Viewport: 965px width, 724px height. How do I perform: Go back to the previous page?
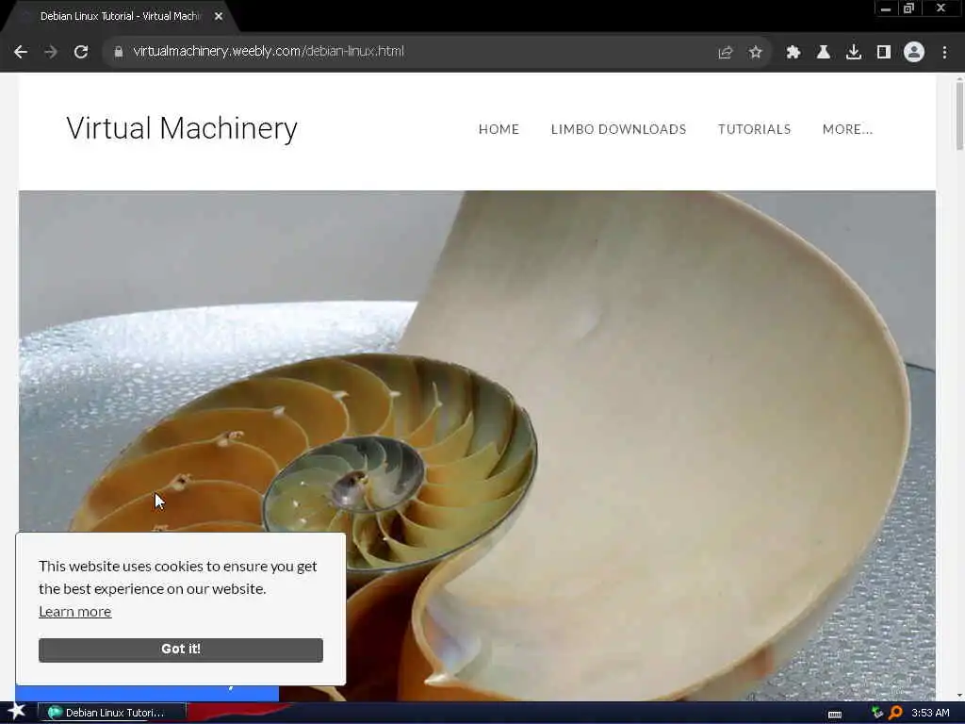tap(21, 52)
